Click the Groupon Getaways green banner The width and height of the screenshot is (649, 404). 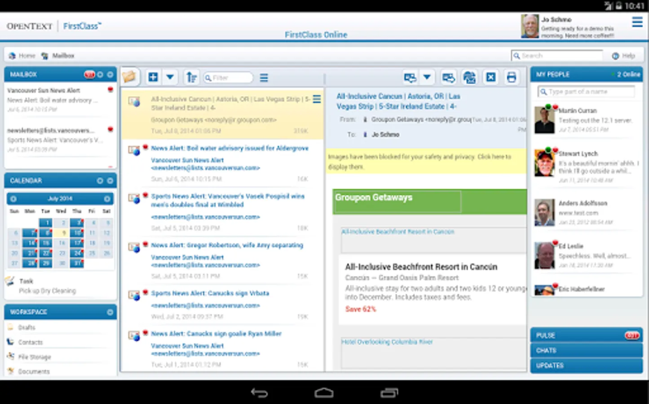(x=430, y=202)
